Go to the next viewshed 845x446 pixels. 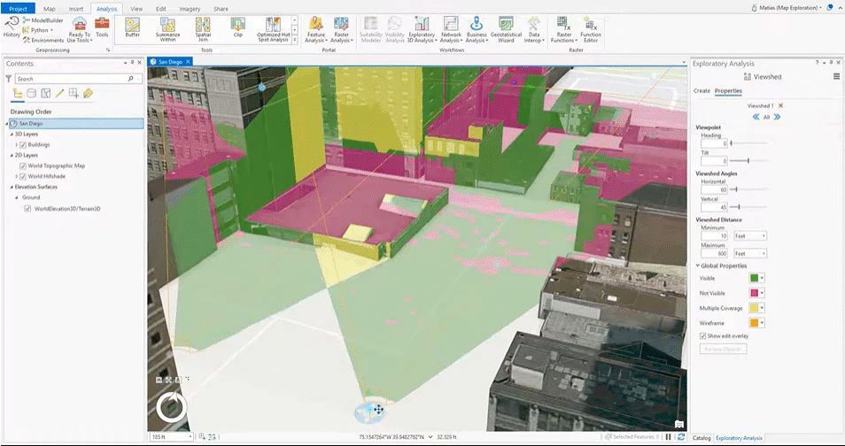pyautogui.click(x=777, y=117)
